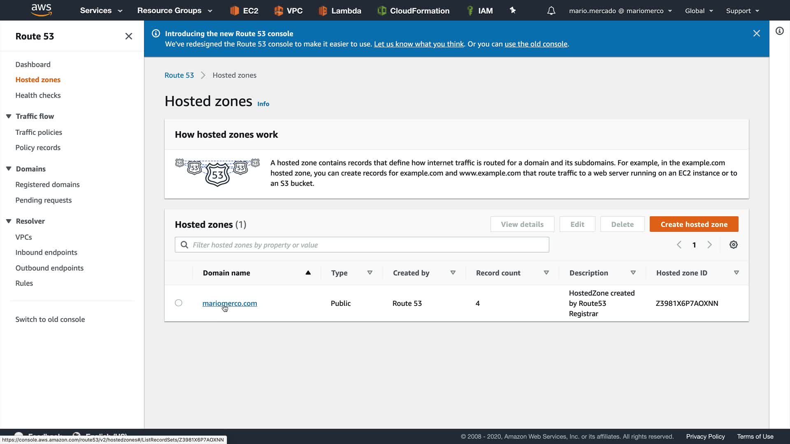Click the filter hosted zones search field

[x=362, y=245]
